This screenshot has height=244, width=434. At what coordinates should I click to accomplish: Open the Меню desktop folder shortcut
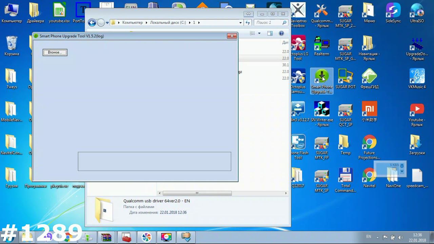369,13
